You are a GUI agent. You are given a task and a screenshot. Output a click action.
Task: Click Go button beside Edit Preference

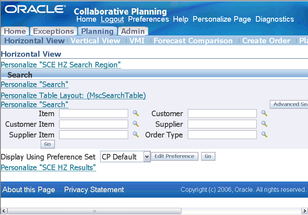coord(208,156)
